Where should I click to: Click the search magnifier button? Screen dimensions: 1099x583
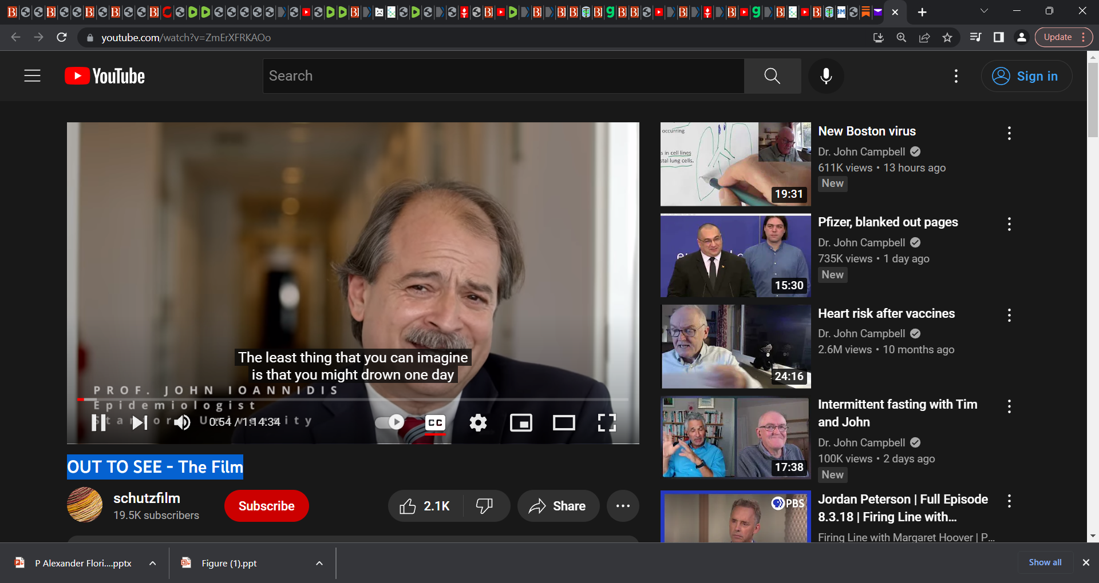click(x=772, y=76)
